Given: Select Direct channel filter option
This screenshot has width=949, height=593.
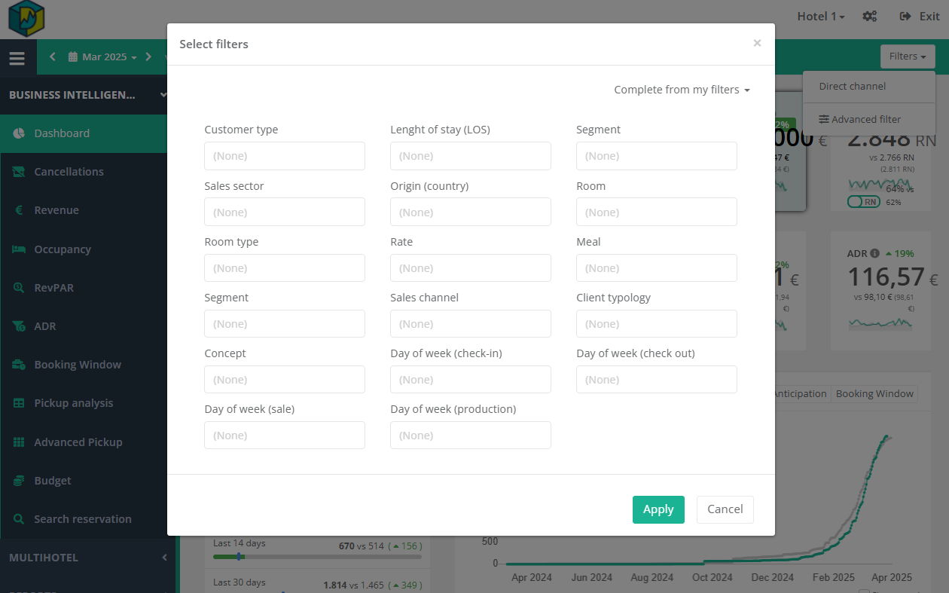Looking at the screenshot, I should click(x=852, y=86).
